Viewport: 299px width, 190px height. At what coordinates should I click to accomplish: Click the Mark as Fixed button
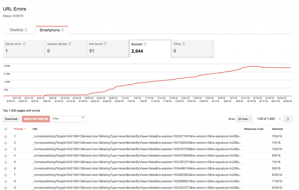(36, 119)
